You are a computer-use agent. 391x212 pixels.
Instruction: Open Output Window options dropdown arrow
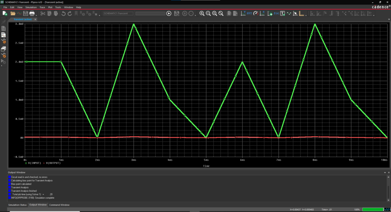coord(385,172)
